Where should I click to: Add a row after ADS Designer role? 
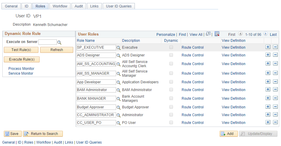pos(268,55)
